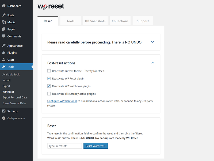The width and height of the screenshot is (214, 161).
Task: Open Appearance in the sidebar
Action: [16, 45]
